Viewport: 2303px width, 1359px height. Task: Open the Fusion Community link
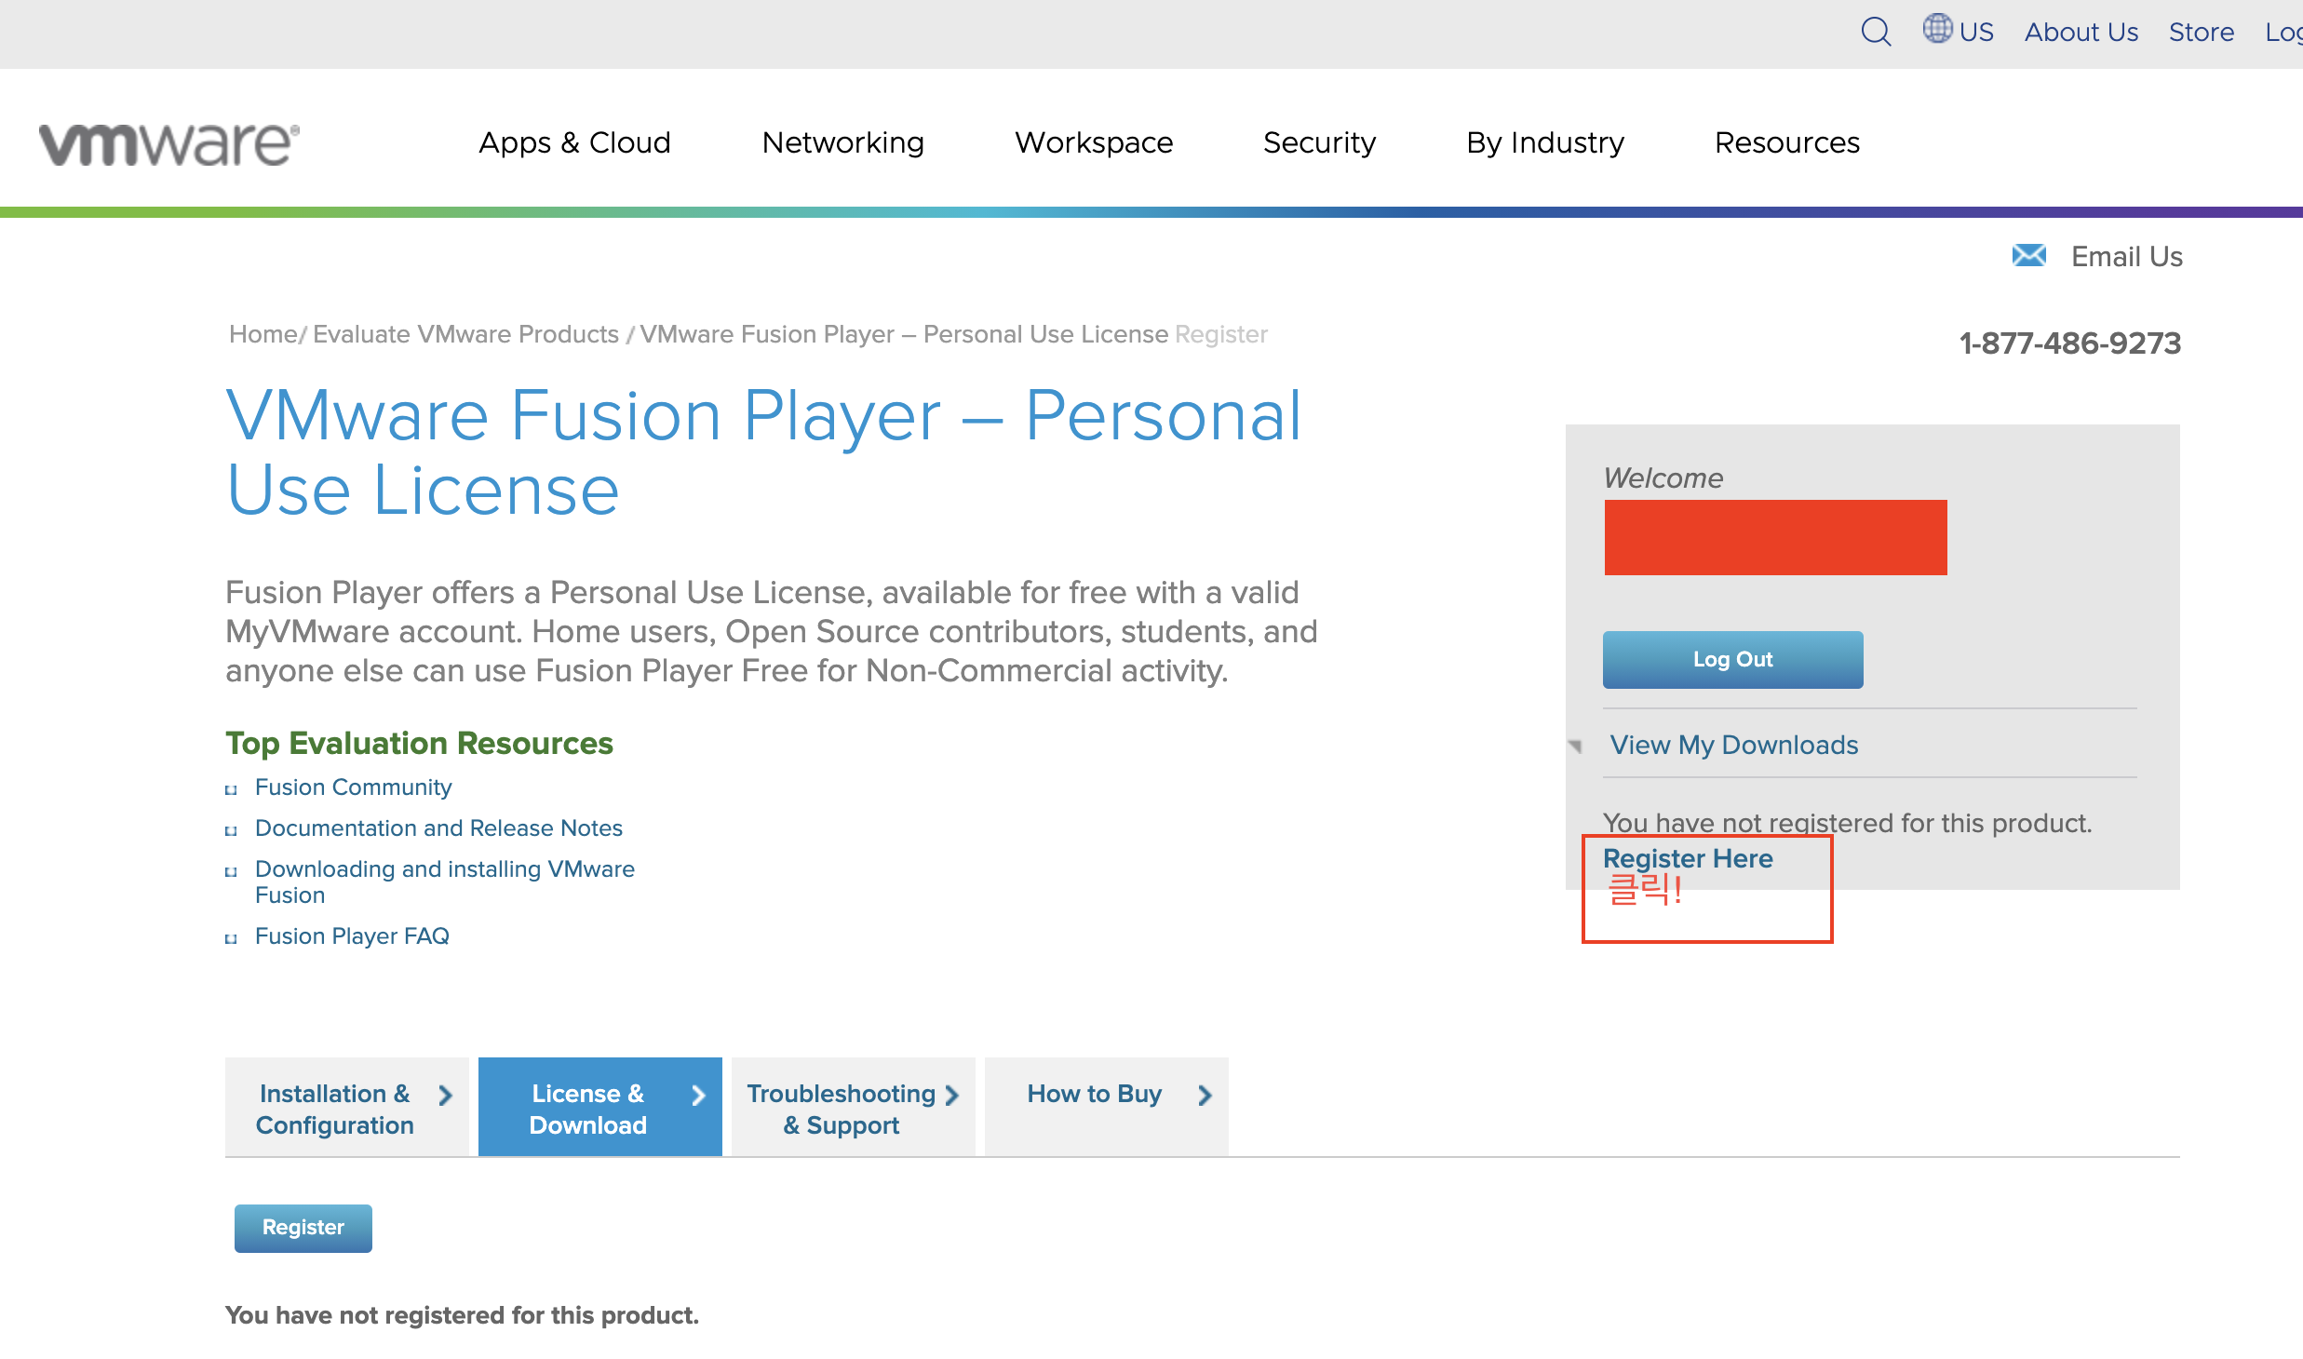coord(353,787)
